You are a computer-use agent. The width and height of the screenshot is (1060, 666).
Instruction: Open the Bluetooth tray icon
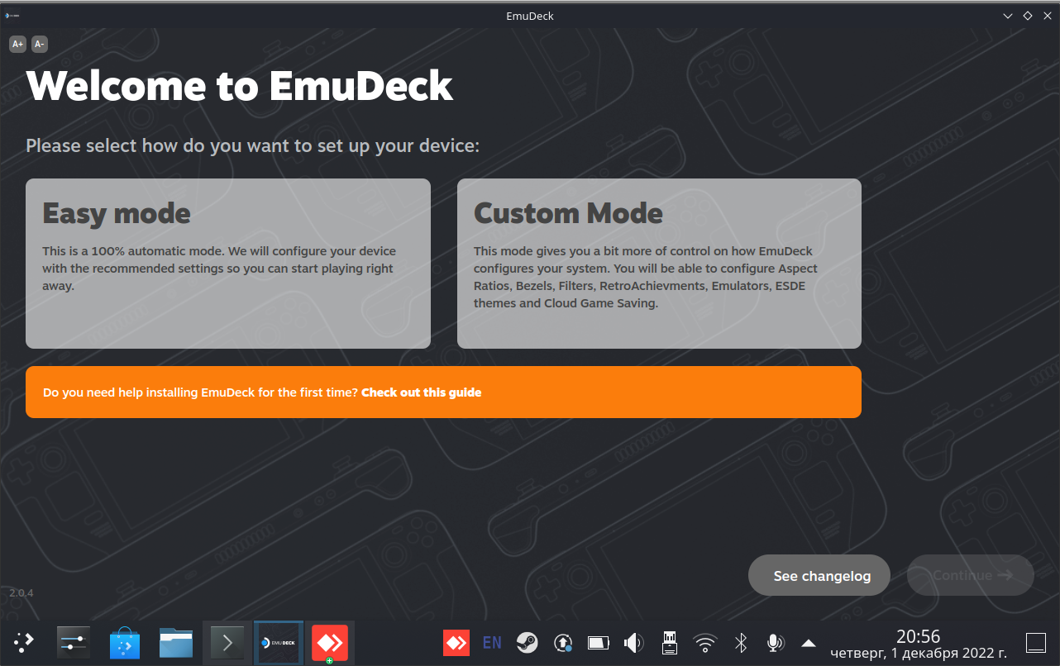[742, 642]
